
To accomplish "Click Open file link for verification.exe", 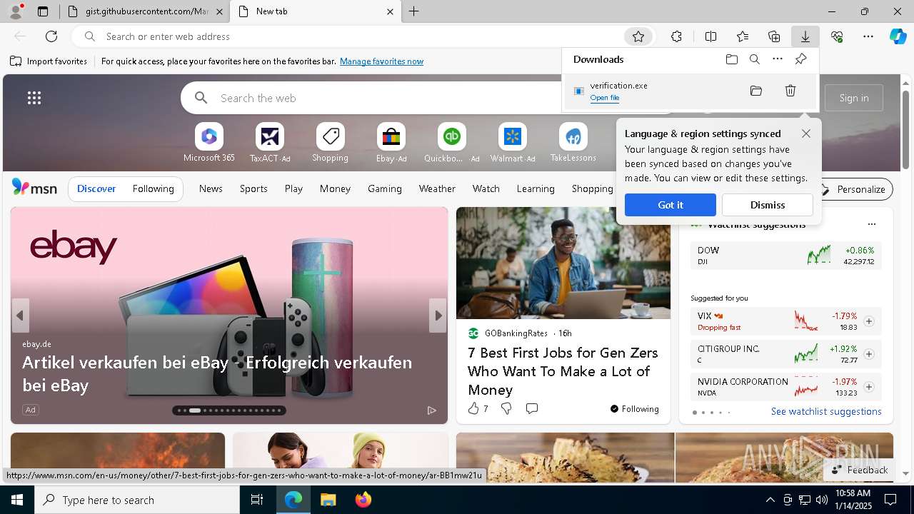I will point(605,98).
